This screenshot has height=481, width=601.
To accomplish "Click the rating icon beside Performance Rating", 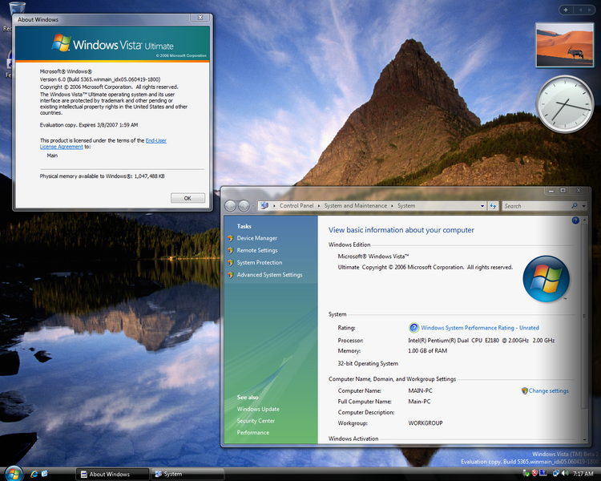I will tap(413, 328).
